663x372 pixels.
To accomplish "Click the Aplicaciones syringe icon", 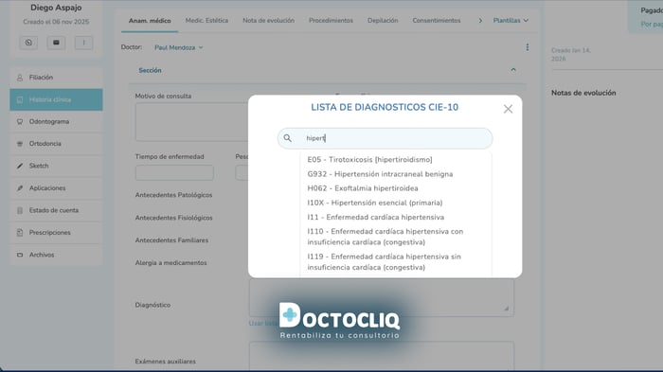I will (20, 188).
